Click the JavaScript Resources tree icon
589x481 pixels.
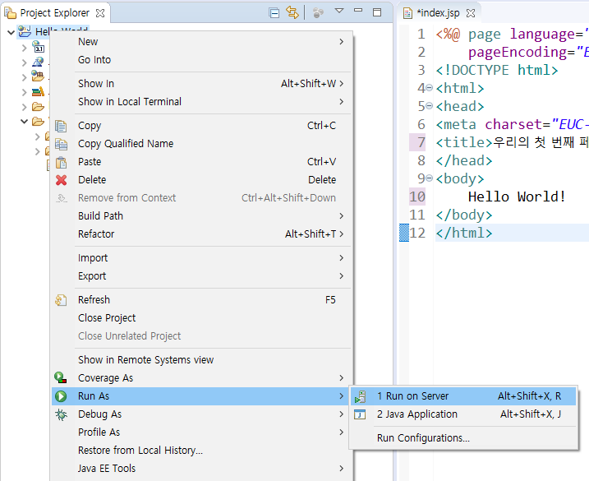[x=38, y=91]
